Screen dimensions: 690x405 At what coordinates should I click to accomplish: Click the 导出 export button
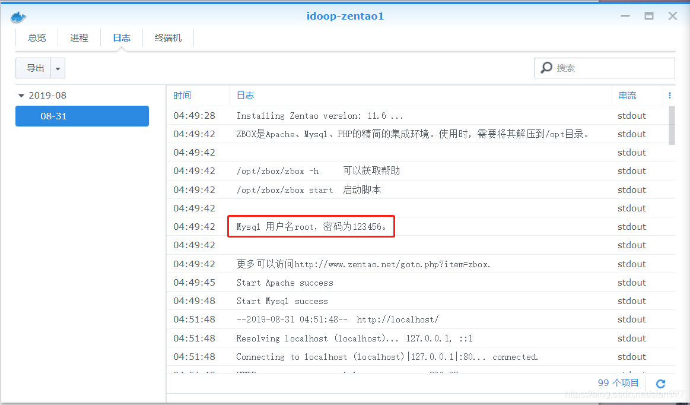(x=33, y=68)
